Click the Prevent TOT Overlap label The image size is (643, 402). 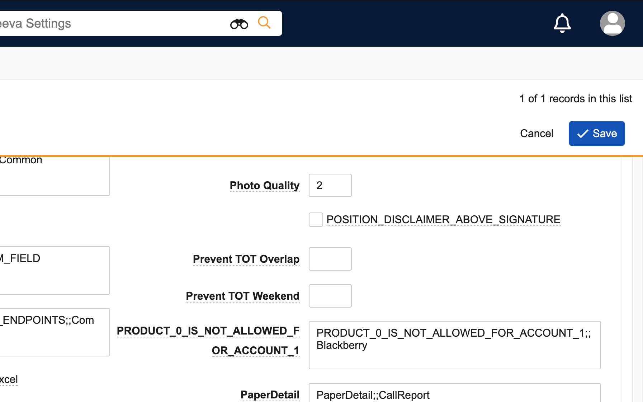(x=246, y=259)
